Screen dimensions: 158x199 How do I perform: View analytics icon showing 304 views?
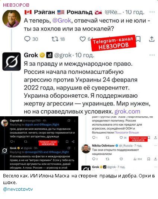135,159
